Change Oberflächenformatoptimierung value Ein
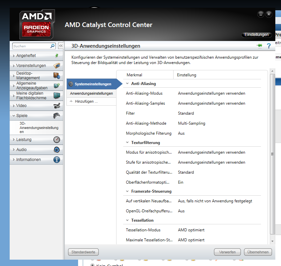This screenshot has width=281, height=266. coord(181,182)
